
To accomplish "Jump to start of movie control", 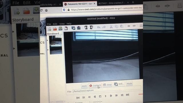I will 78,98.
